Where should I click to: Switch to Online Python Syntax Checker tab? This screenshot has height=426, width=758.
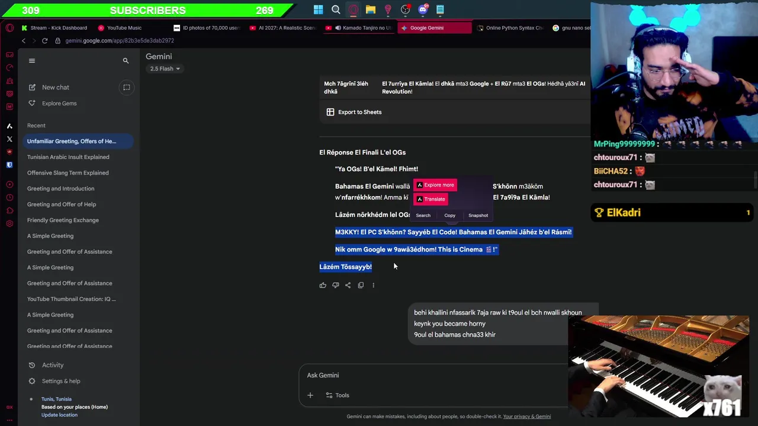(x=510, y=28)
